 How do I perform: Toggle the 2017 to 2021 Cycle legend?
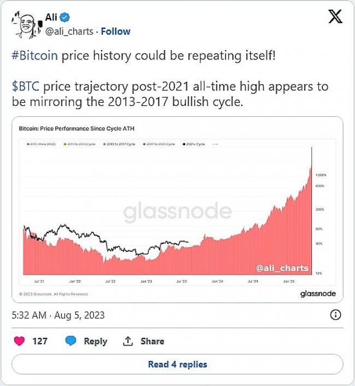[159, 144]
